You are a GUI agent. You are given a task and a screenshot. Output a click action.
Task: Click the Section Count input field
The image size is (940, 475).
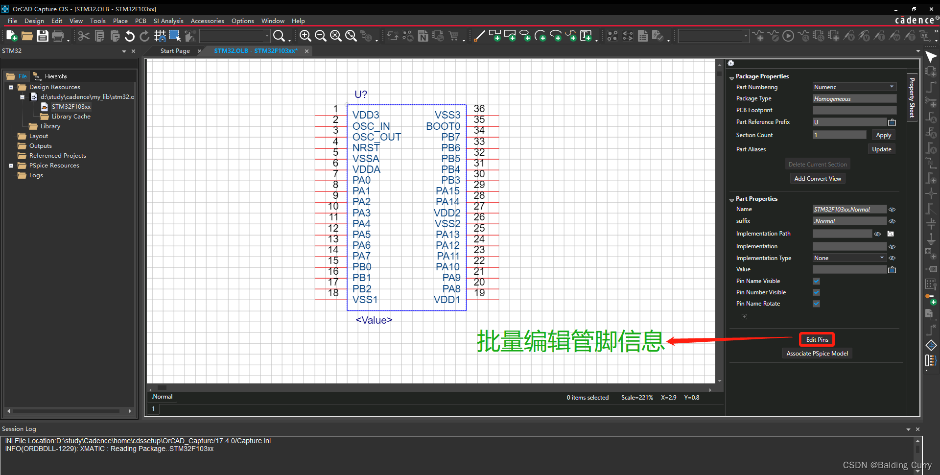point(839,135)
